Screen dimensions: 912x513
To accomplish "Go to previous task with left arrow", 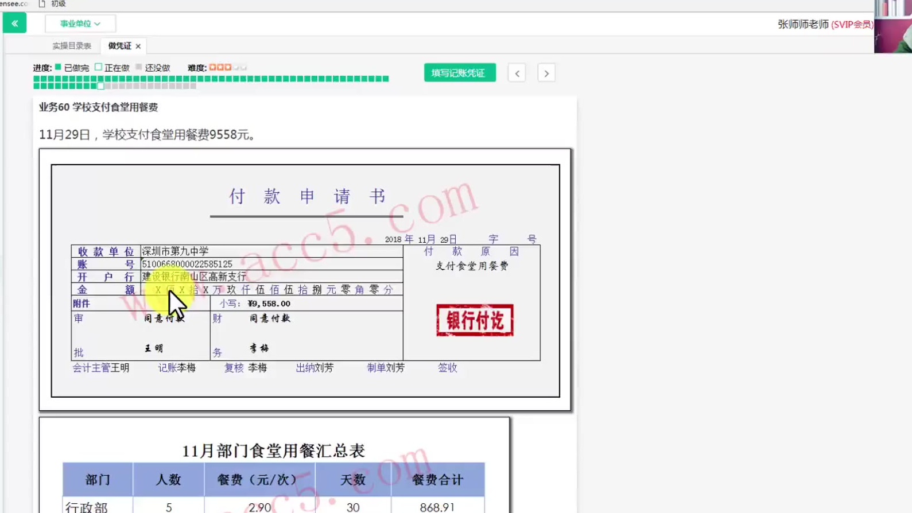I will [x=517, y=73].
